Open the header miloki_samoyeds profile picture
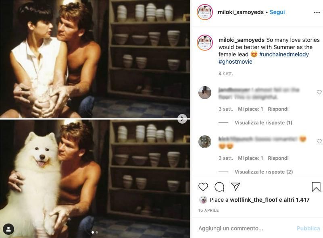323x238 pixels. [205, 12]
